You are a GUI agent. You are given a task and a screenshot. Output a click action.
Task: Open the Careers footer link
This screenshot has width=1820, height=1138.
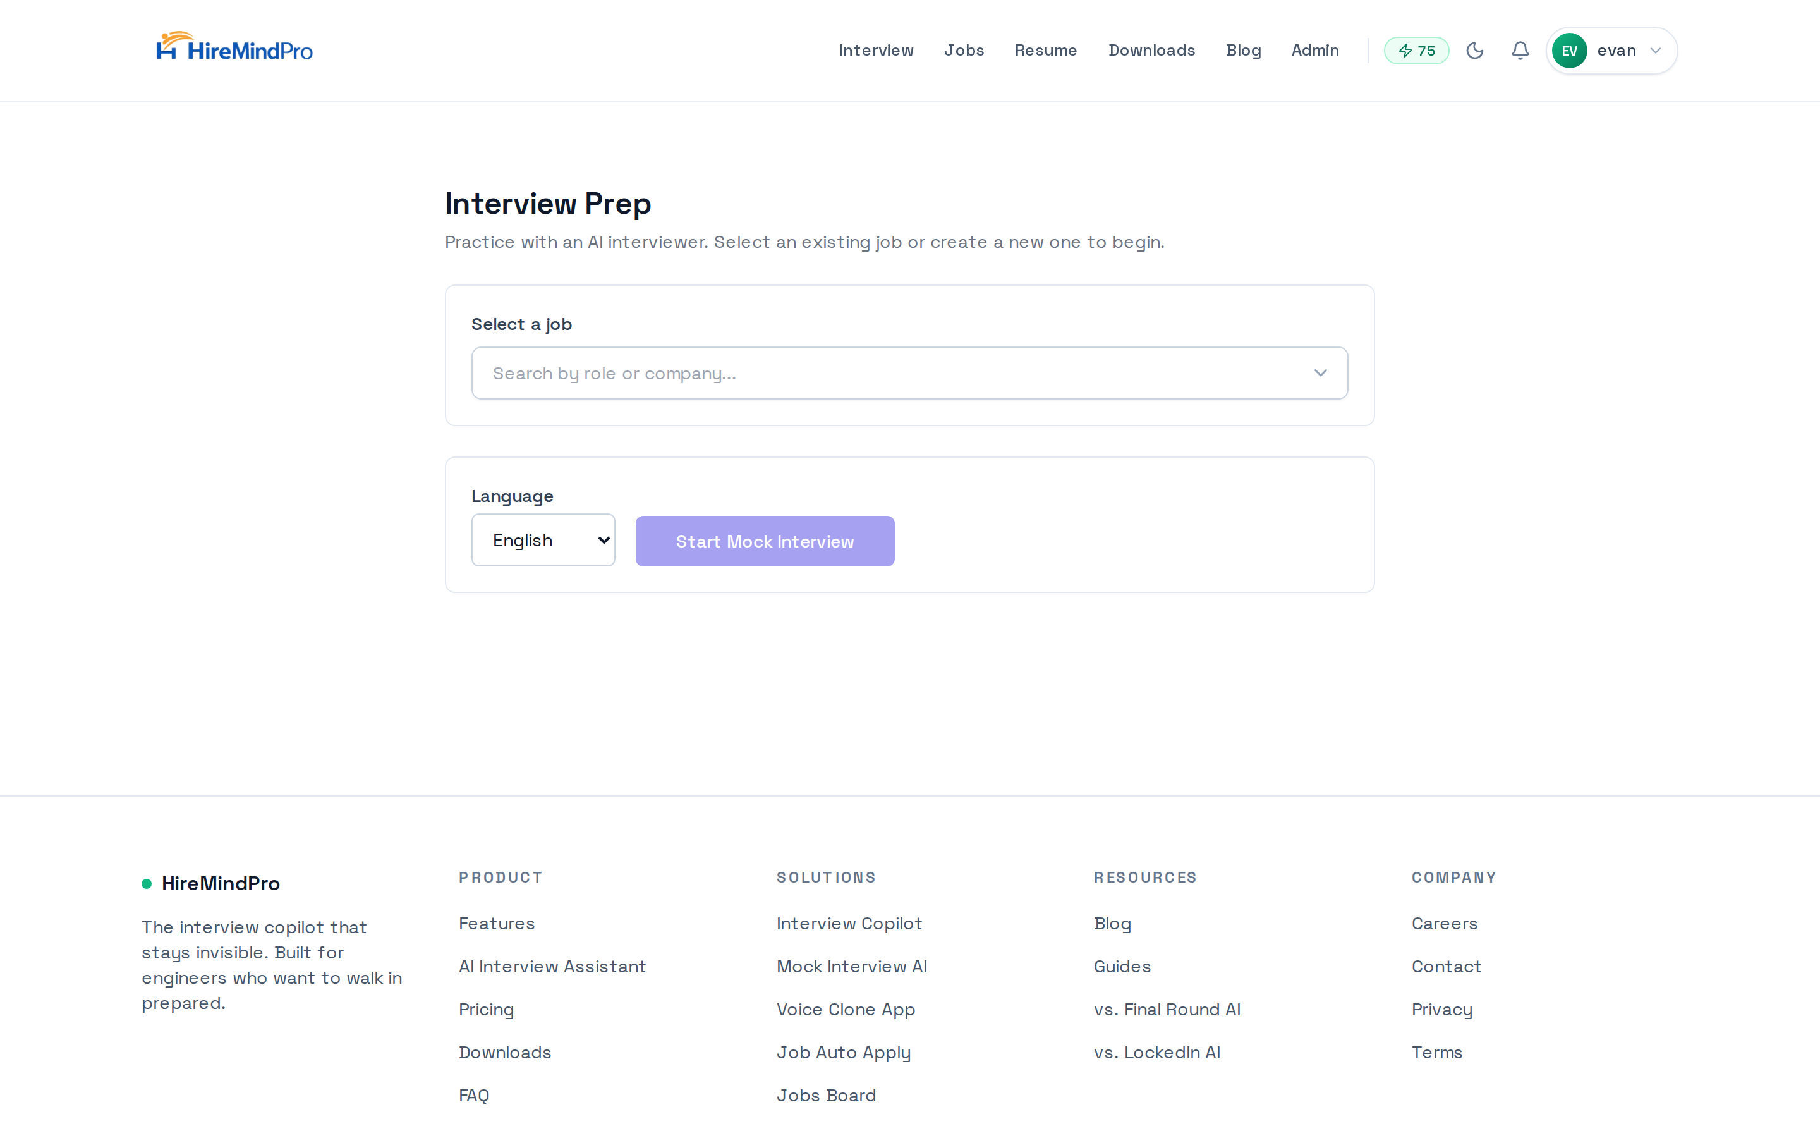pos(1444,924)
